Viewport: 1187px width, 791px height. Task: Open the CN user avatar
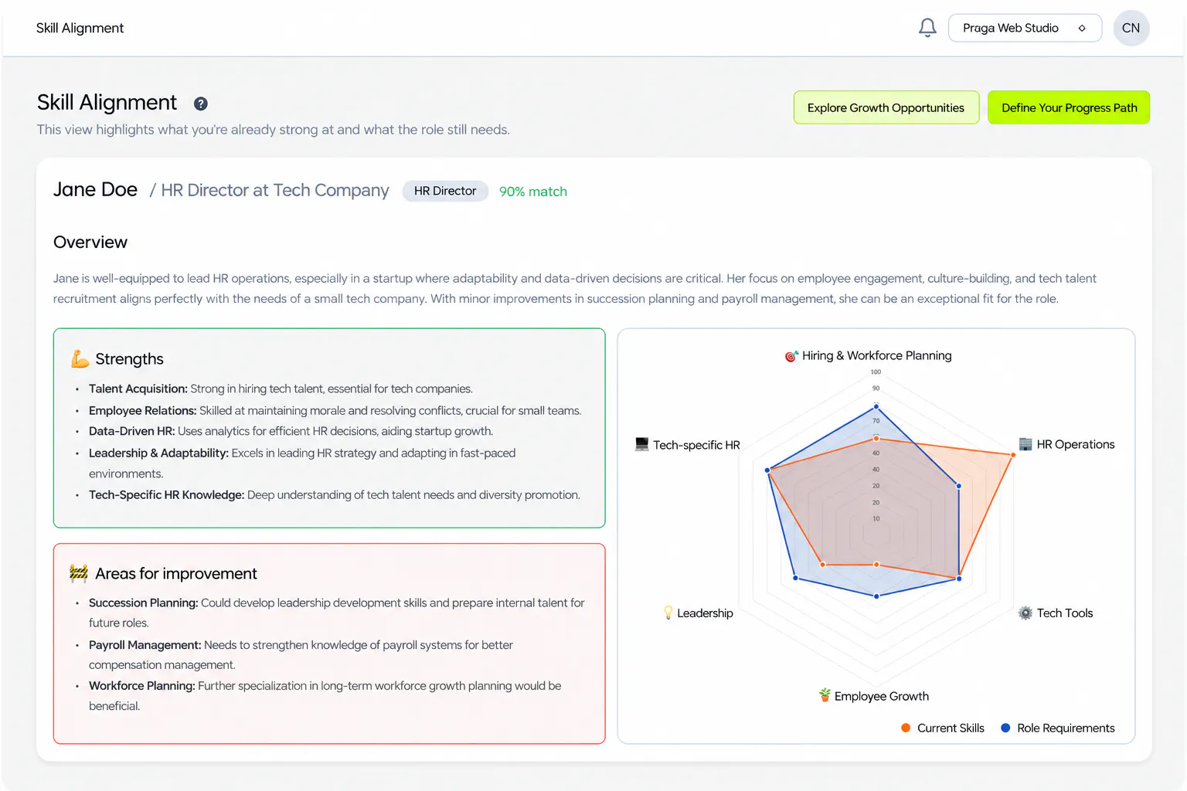(x=1131, y=28)
